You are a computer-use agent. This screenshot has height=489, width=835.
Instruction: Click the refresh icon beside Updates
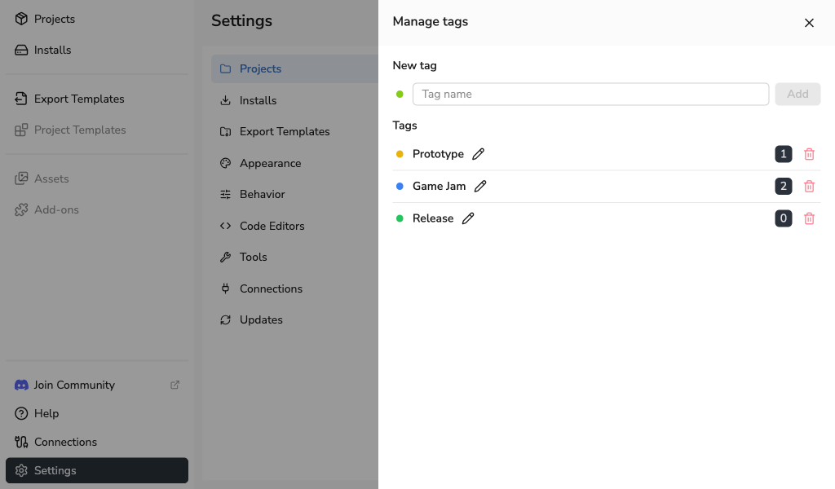pyautogui.click(x=225, y=319)
